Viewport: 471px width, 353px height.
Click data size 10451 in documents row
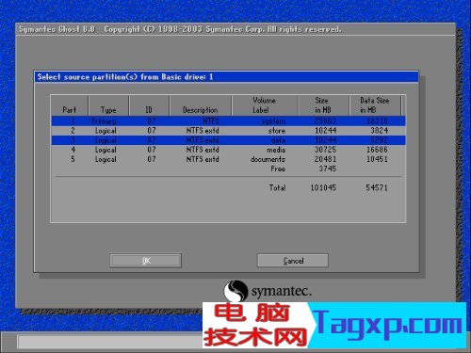(377, 159)
